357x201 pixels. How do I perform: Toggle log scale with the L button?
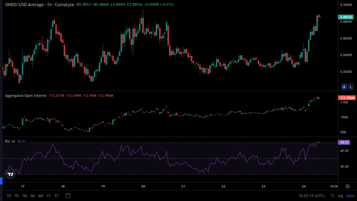pos(350,87)
